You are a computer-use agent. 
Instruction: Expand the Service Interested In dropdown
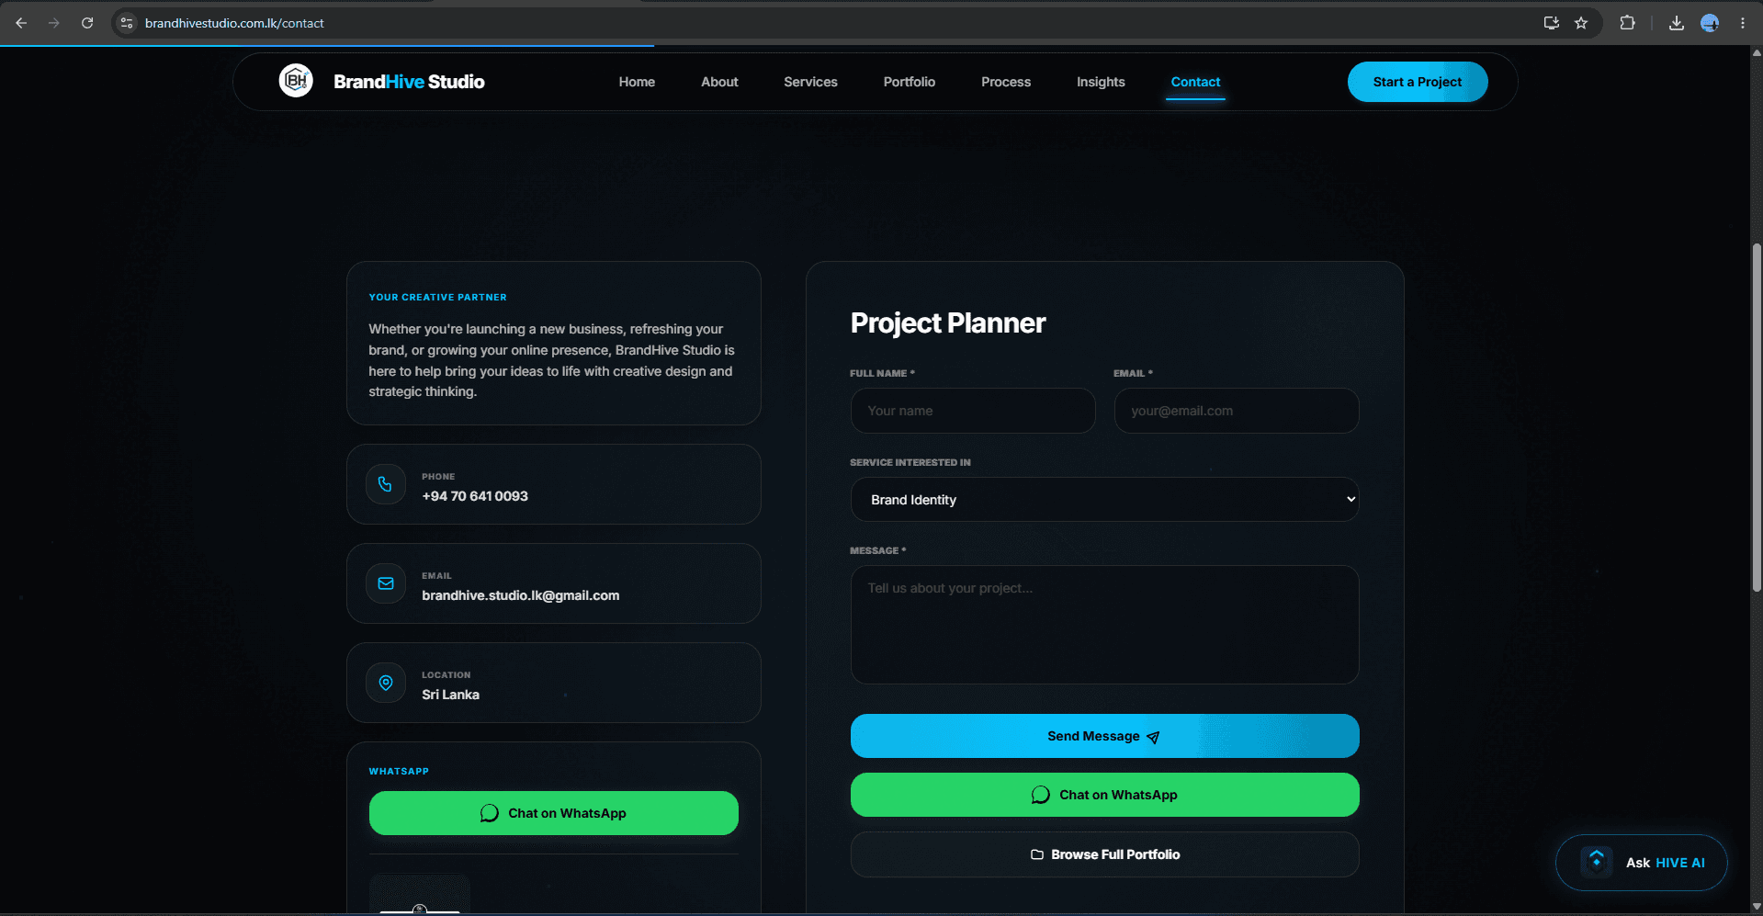1104,499
